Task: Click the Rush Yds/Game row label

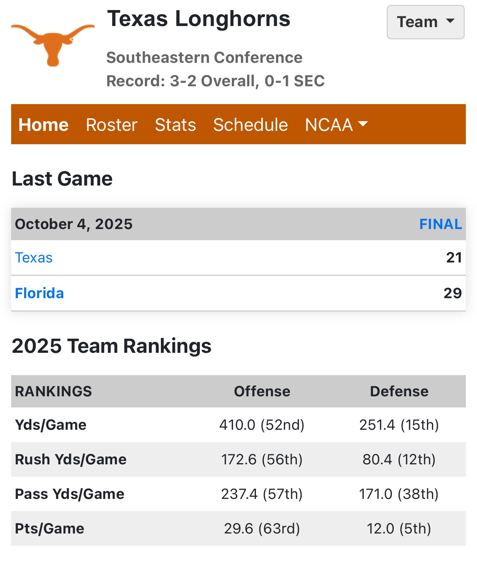Action: click(x=71, y=460)
